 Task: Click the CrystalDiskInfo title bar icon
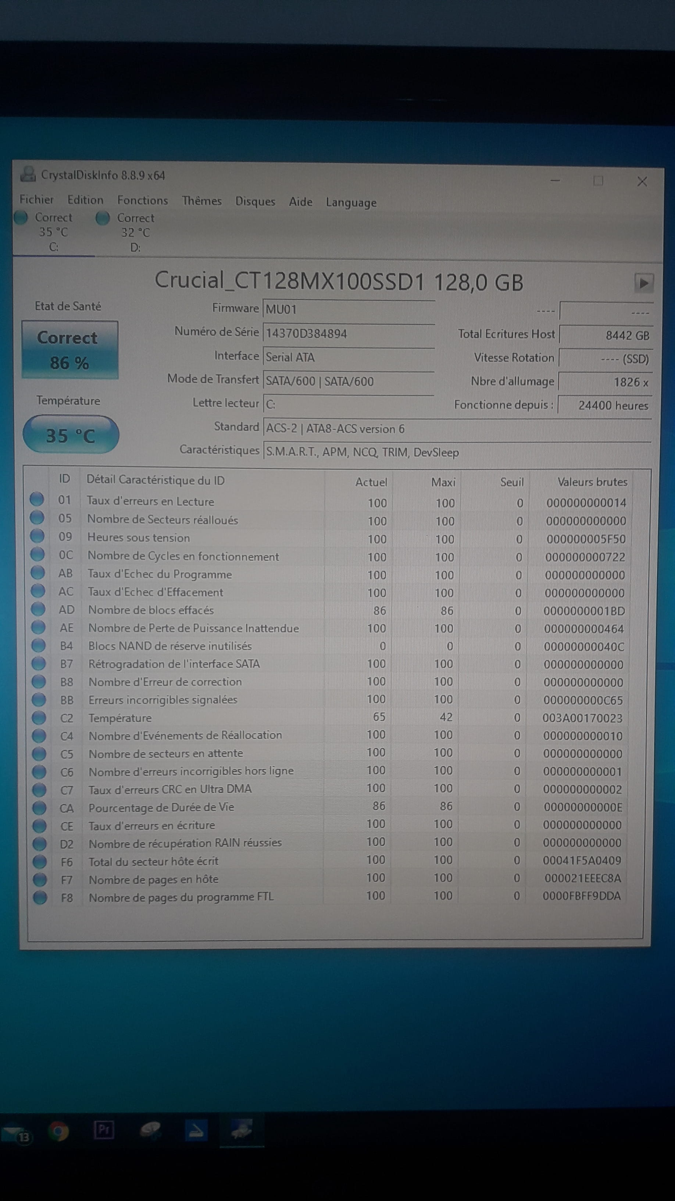point(28,174)
